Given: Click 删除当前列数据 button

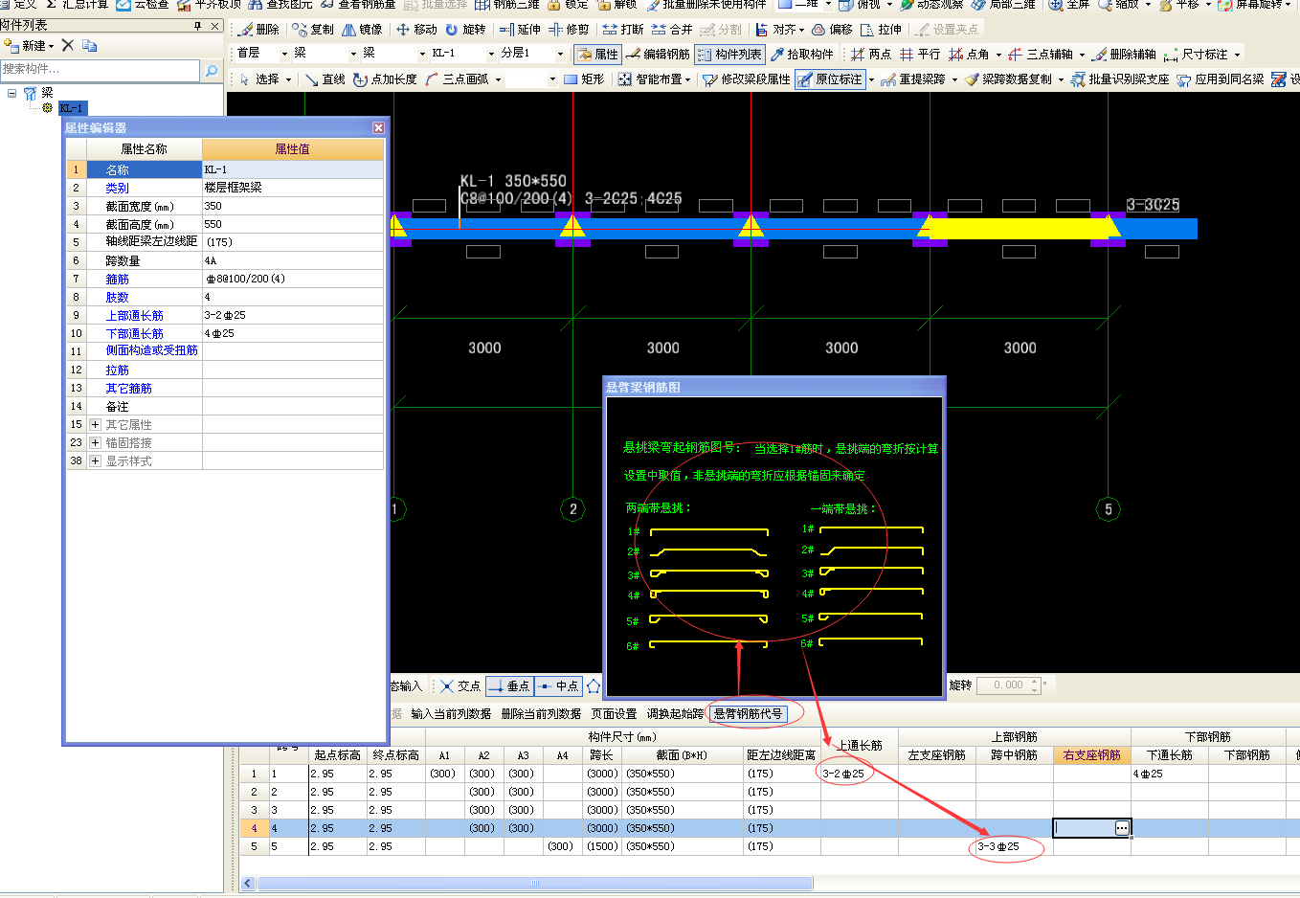Looking at the screenshot, I should click(x=541, y=713).
